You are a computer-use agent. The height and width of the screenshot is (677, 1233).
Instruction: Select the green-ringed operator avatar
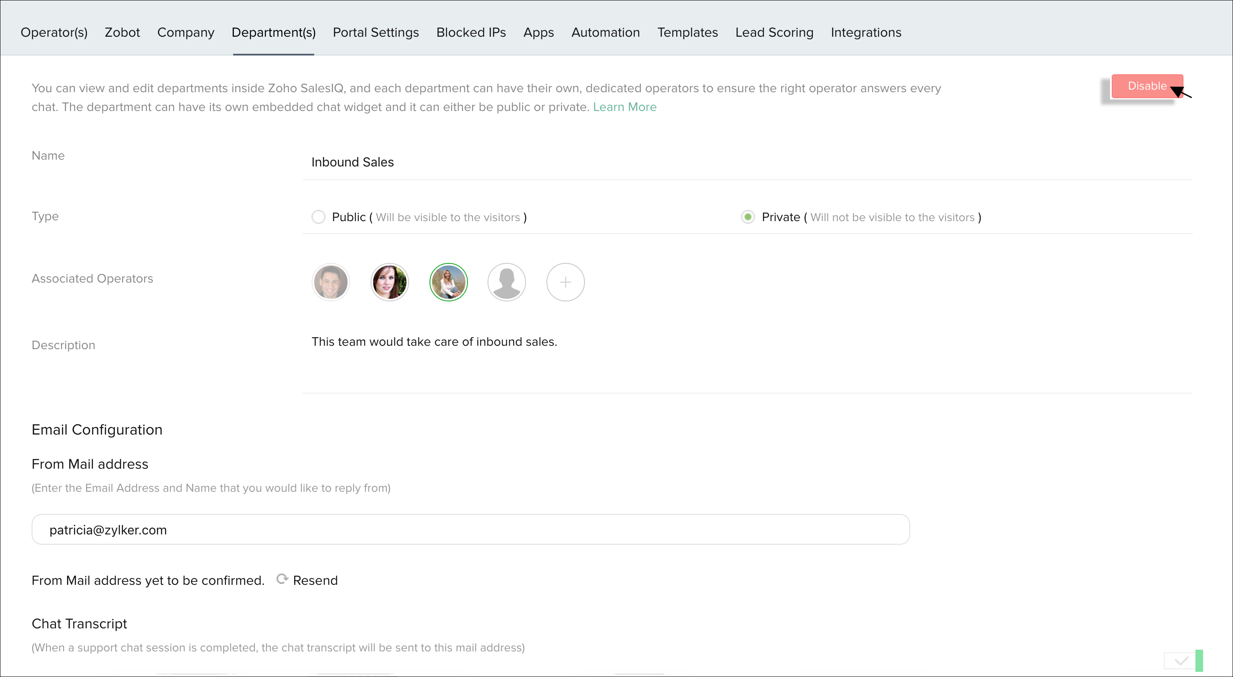coord(448,282)
